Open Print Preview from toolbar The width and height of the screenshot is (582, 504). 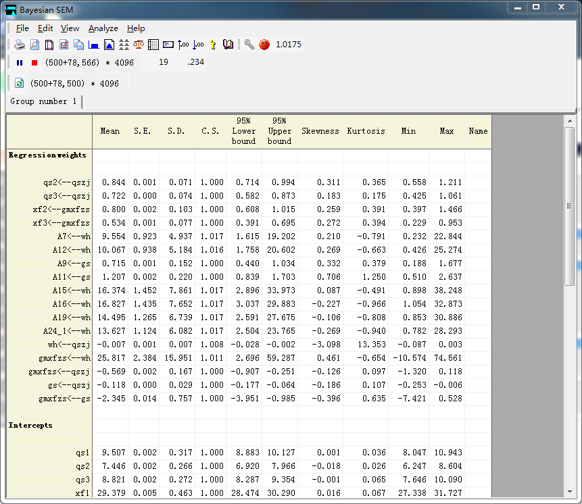click(34, 45)
